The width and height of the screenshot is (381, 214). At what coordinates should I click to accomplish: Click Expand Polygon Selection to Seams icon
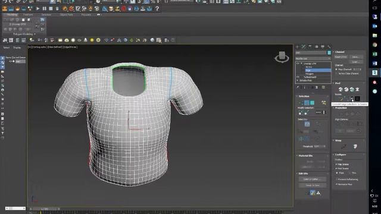pyautogui.click(x=357, y=99)
